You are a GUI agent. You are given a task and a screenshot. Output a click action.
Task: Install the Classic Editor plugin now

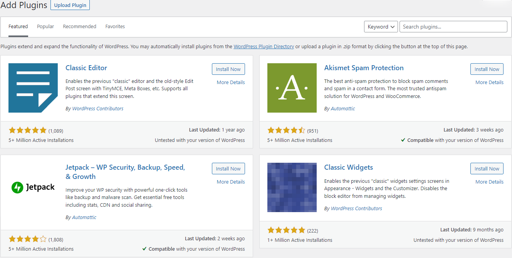[228, 69]
